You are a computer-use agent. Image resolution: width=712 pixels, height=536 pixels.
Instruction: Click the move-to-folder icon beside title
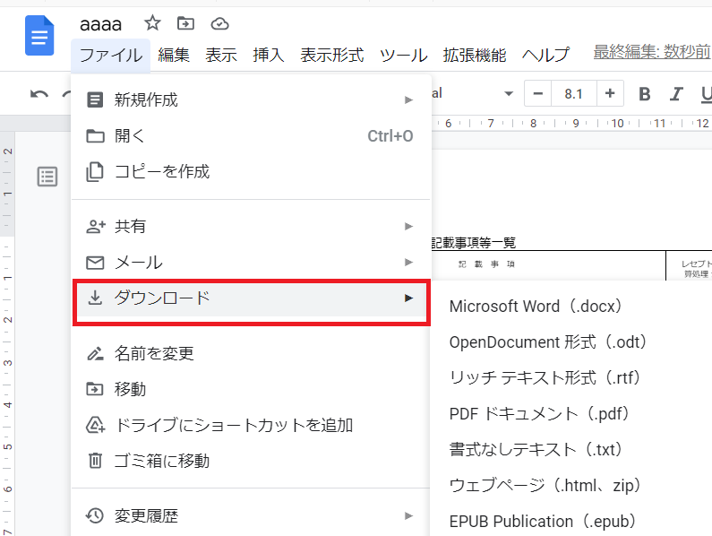(185, 22)
